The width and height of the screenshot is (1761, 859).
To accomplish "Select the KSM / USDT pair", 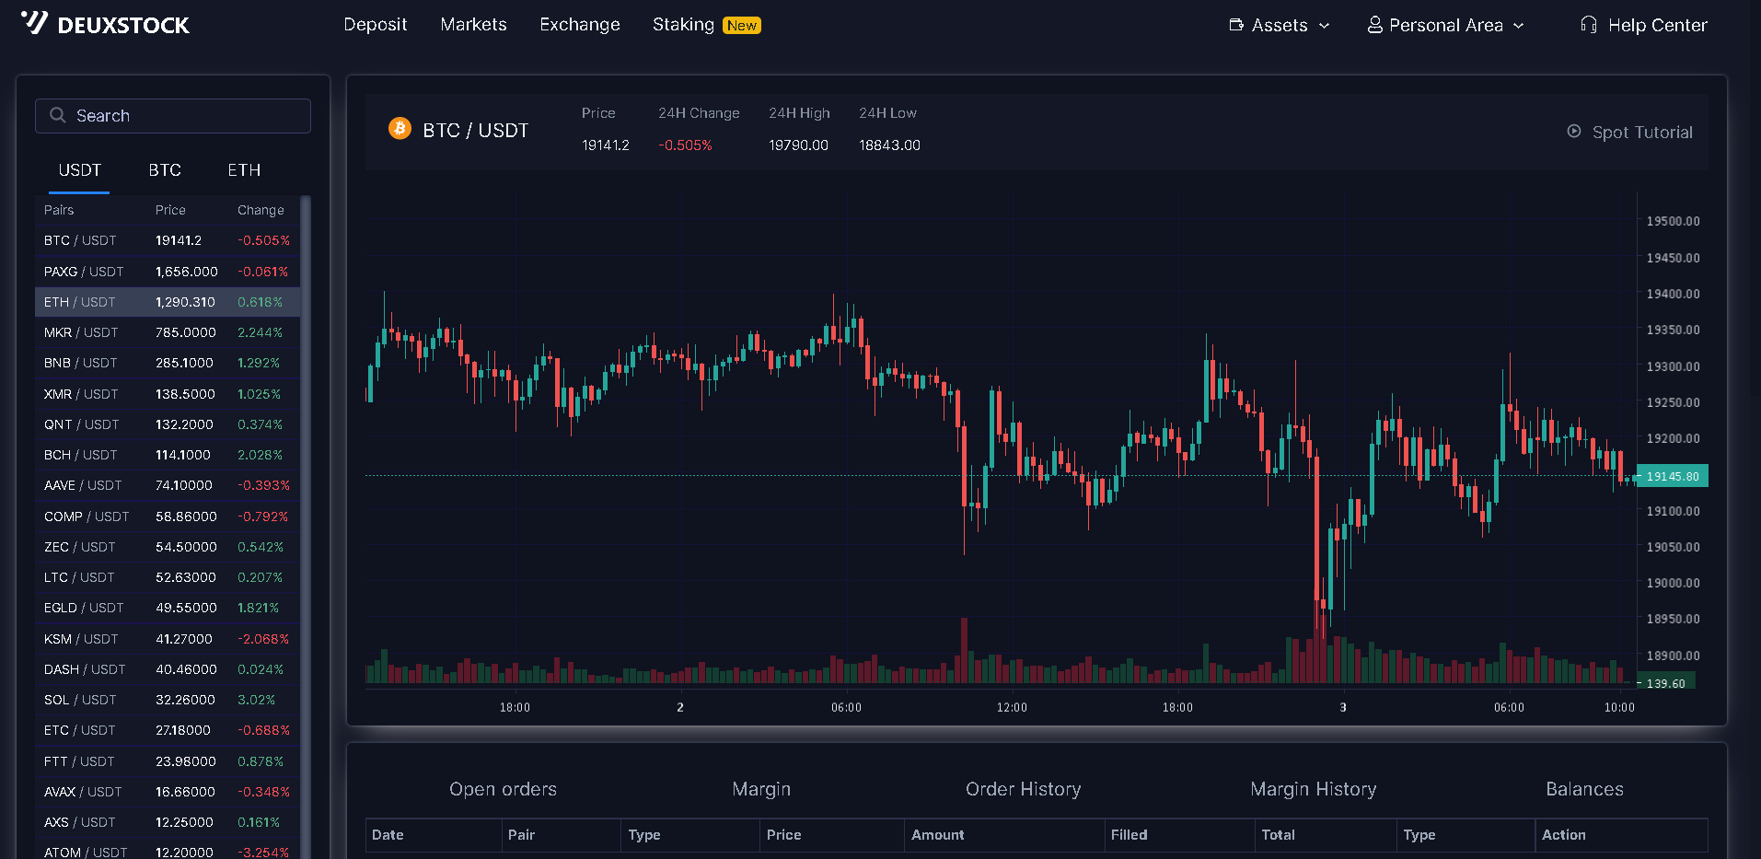I will (168, 639).
